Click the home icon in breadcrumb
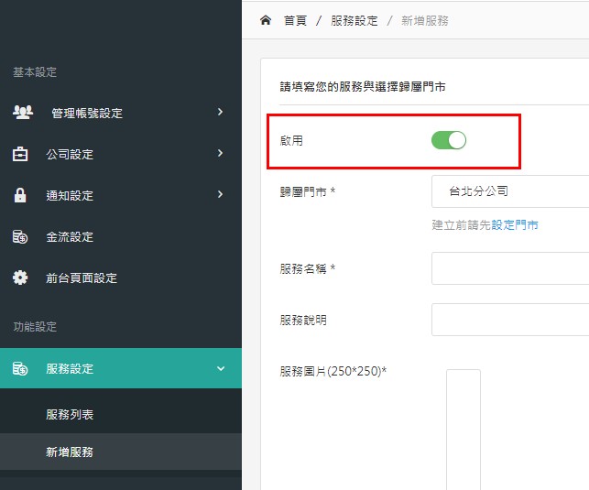Image resolution: width=589 pixels, height=490 pixels. (266, 20)
